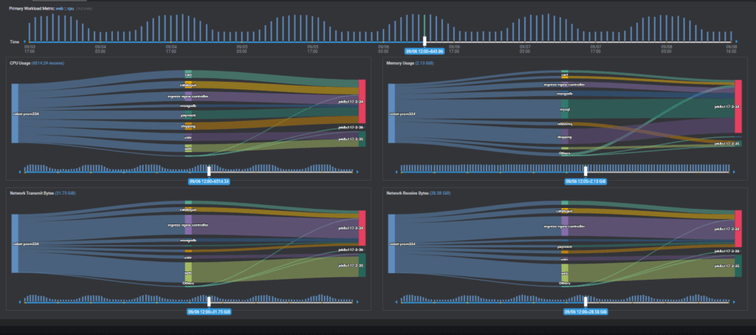Click the 09/06 12:00 marker label on Time axis
Image resolution: width=756 pixels, height=335 pixels.
point(425,51)
